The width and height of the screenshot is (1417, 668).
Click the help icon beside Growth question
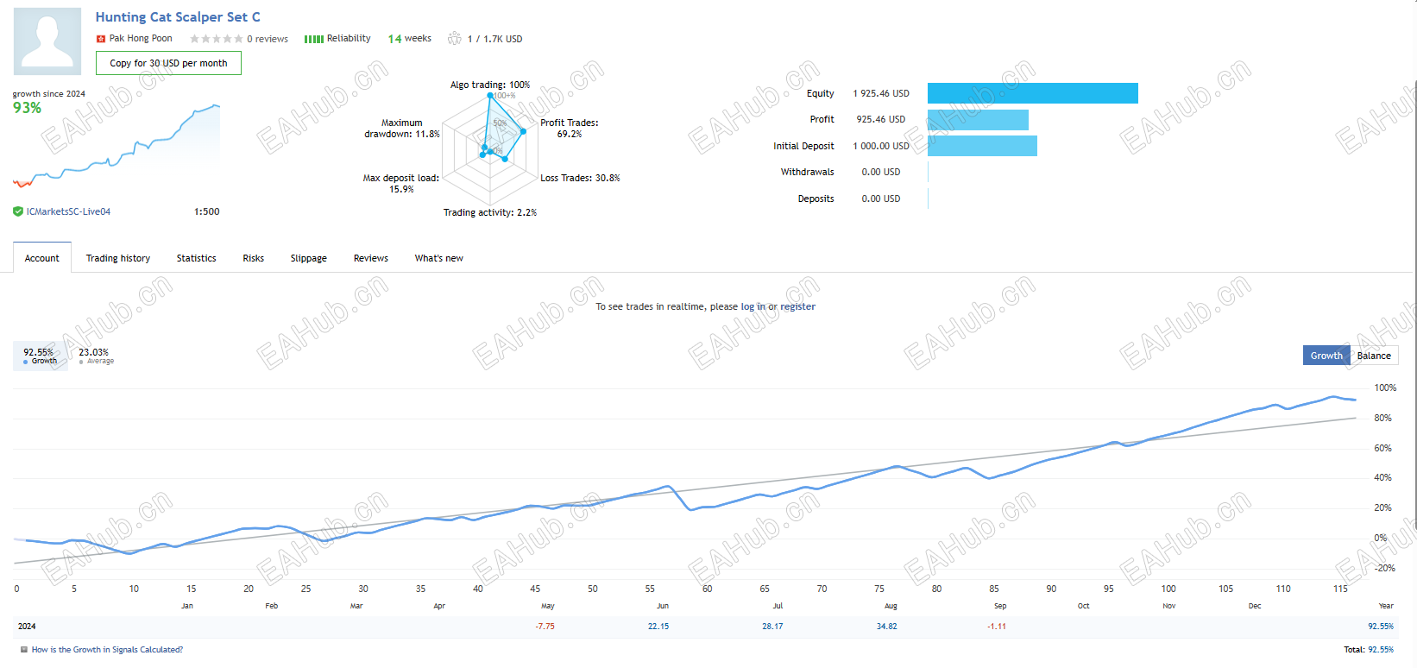point(24,650)
